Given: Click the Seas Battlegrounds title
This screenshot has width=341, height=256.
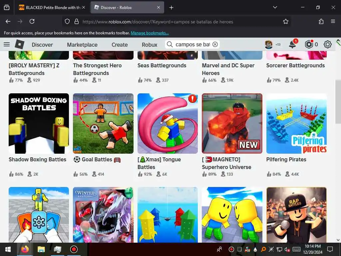Looking at the screenshot, I should tap(162, 66).
